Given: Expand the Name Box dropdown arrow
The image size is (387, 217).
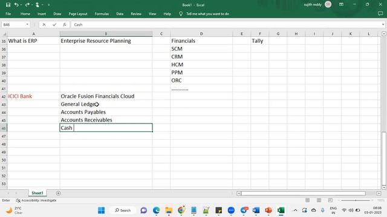Looking at the screenshot, I should (x=27, y=25).
